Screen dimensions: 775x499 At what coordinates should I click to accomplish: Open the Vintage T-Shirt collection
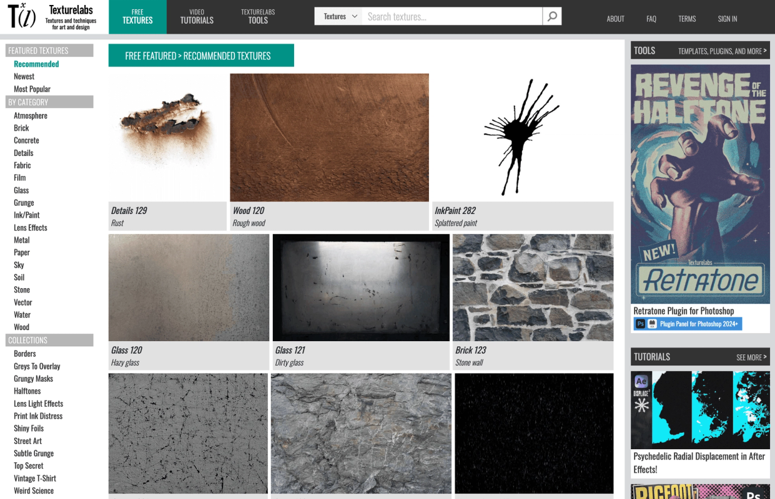pos(35,478)
